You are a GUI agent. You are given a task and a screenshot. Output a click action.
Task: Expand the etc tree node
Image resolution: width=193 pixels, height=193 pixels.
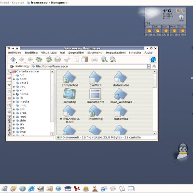14,90
